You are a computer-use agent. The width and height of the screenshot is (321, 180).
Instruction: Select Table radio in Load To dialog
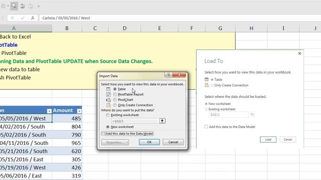pos(212,79)
